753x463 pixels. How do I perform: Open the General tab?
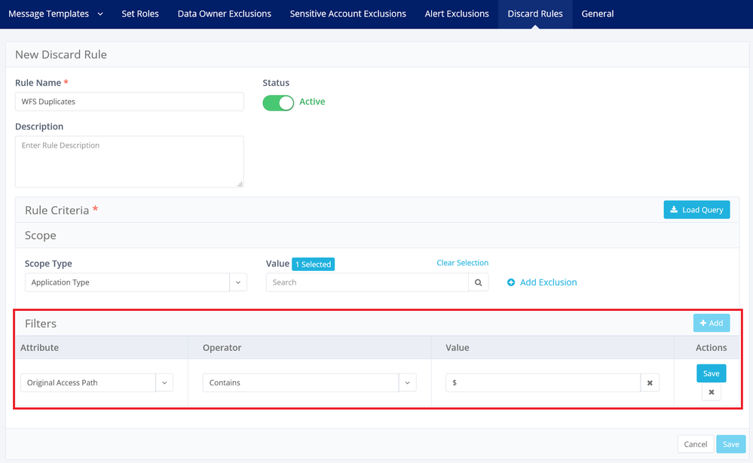coord(597,14)
